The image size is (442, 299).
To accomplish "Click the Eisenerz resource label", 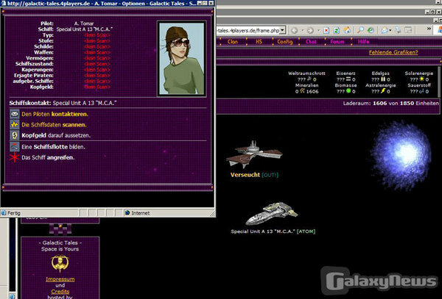I will click(x=345, y=73).
